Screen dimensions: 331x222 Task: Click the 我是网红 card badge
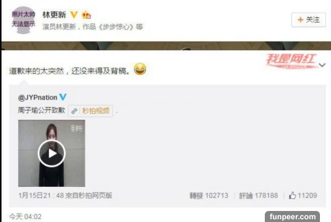click(x=291, y=61)
